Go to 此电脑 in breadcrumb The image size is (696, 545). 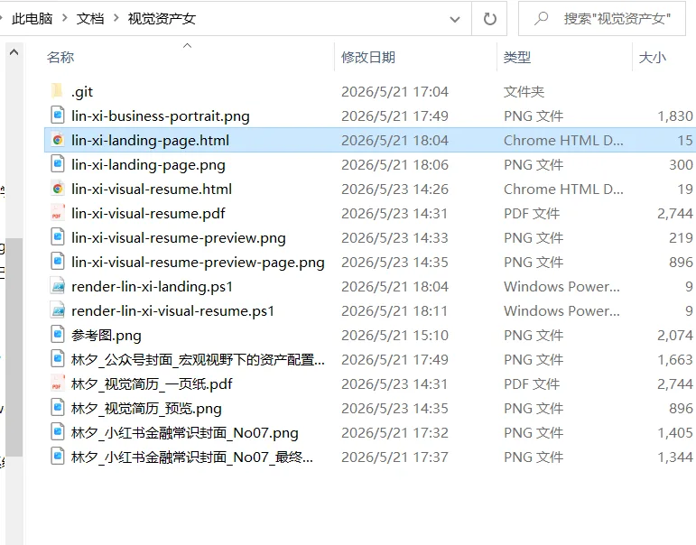[x=32, y=19]
